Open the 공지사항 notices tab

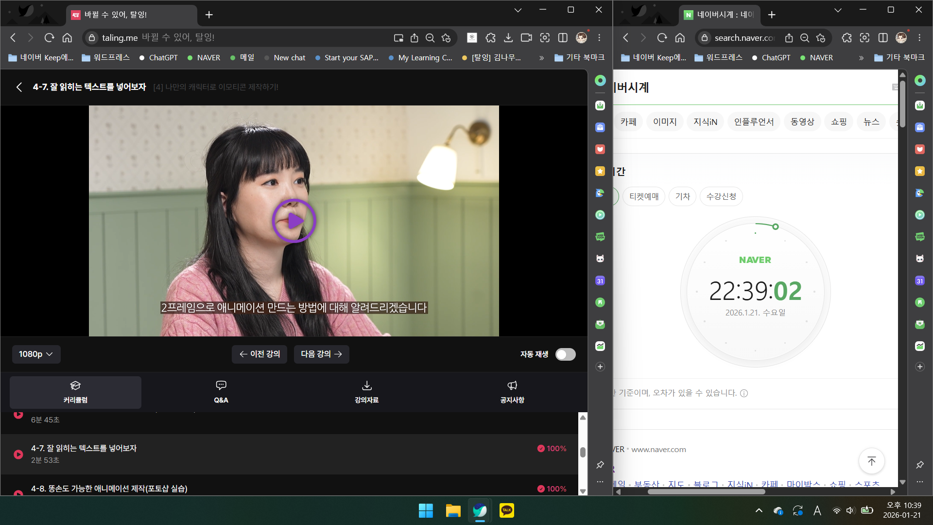(512, 392)
